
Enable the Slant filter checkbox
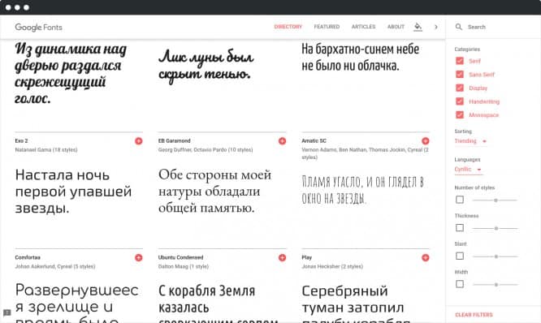click(x=460, y=256)
